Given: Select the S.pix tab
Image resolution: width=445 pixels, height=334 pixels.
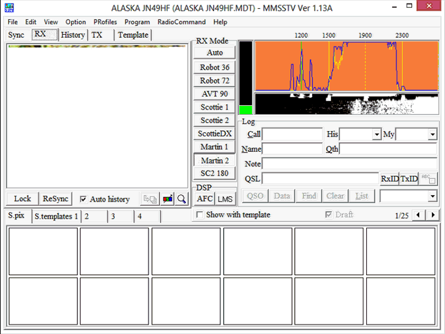Looking at the screenshot, I should pos(18,215).
